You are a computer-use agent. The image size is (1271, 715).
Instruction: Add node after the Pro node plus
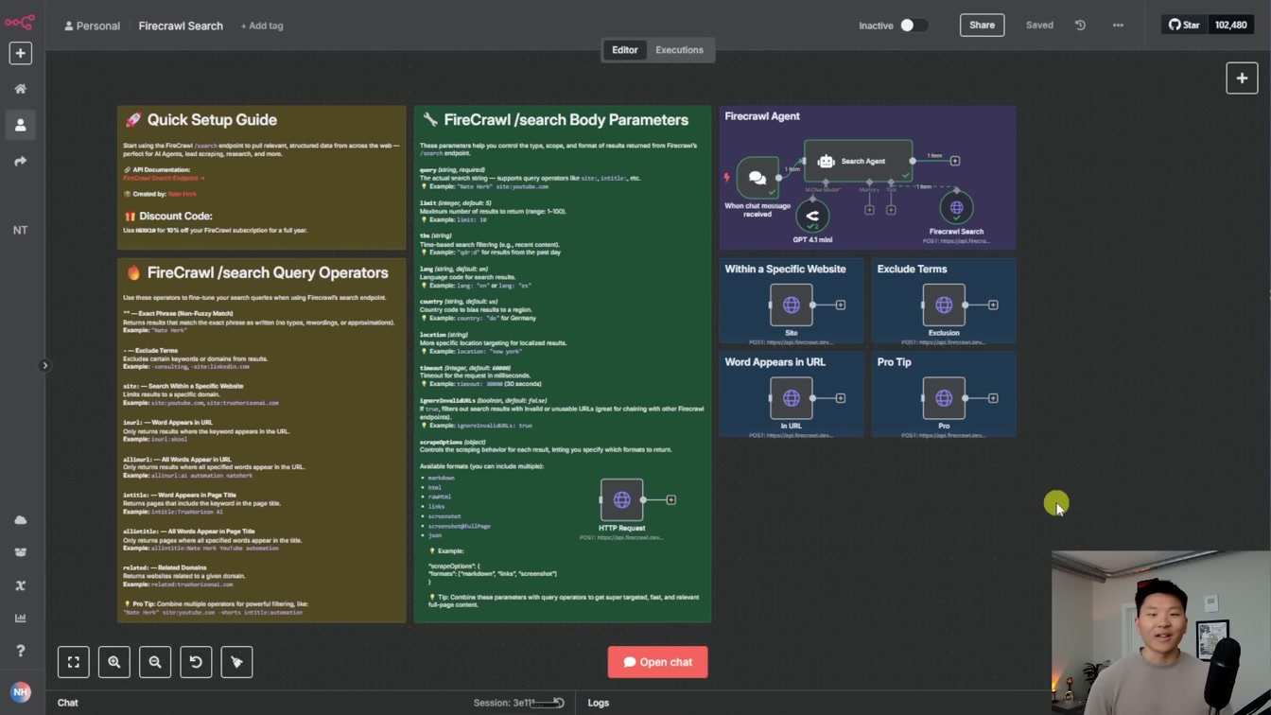click(993, 398)
